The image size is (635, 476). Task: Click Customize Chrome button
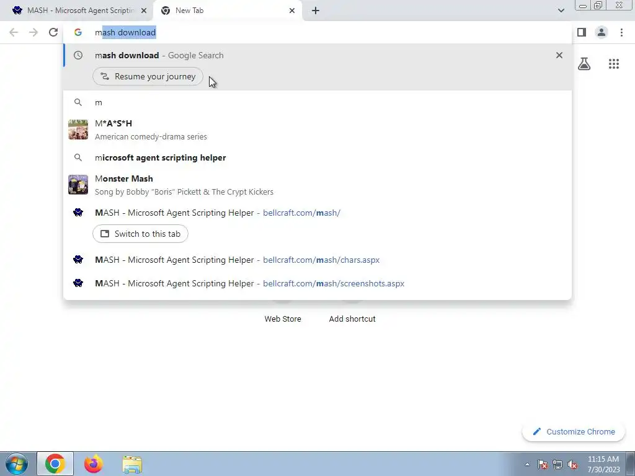click(x=574, y=432)
